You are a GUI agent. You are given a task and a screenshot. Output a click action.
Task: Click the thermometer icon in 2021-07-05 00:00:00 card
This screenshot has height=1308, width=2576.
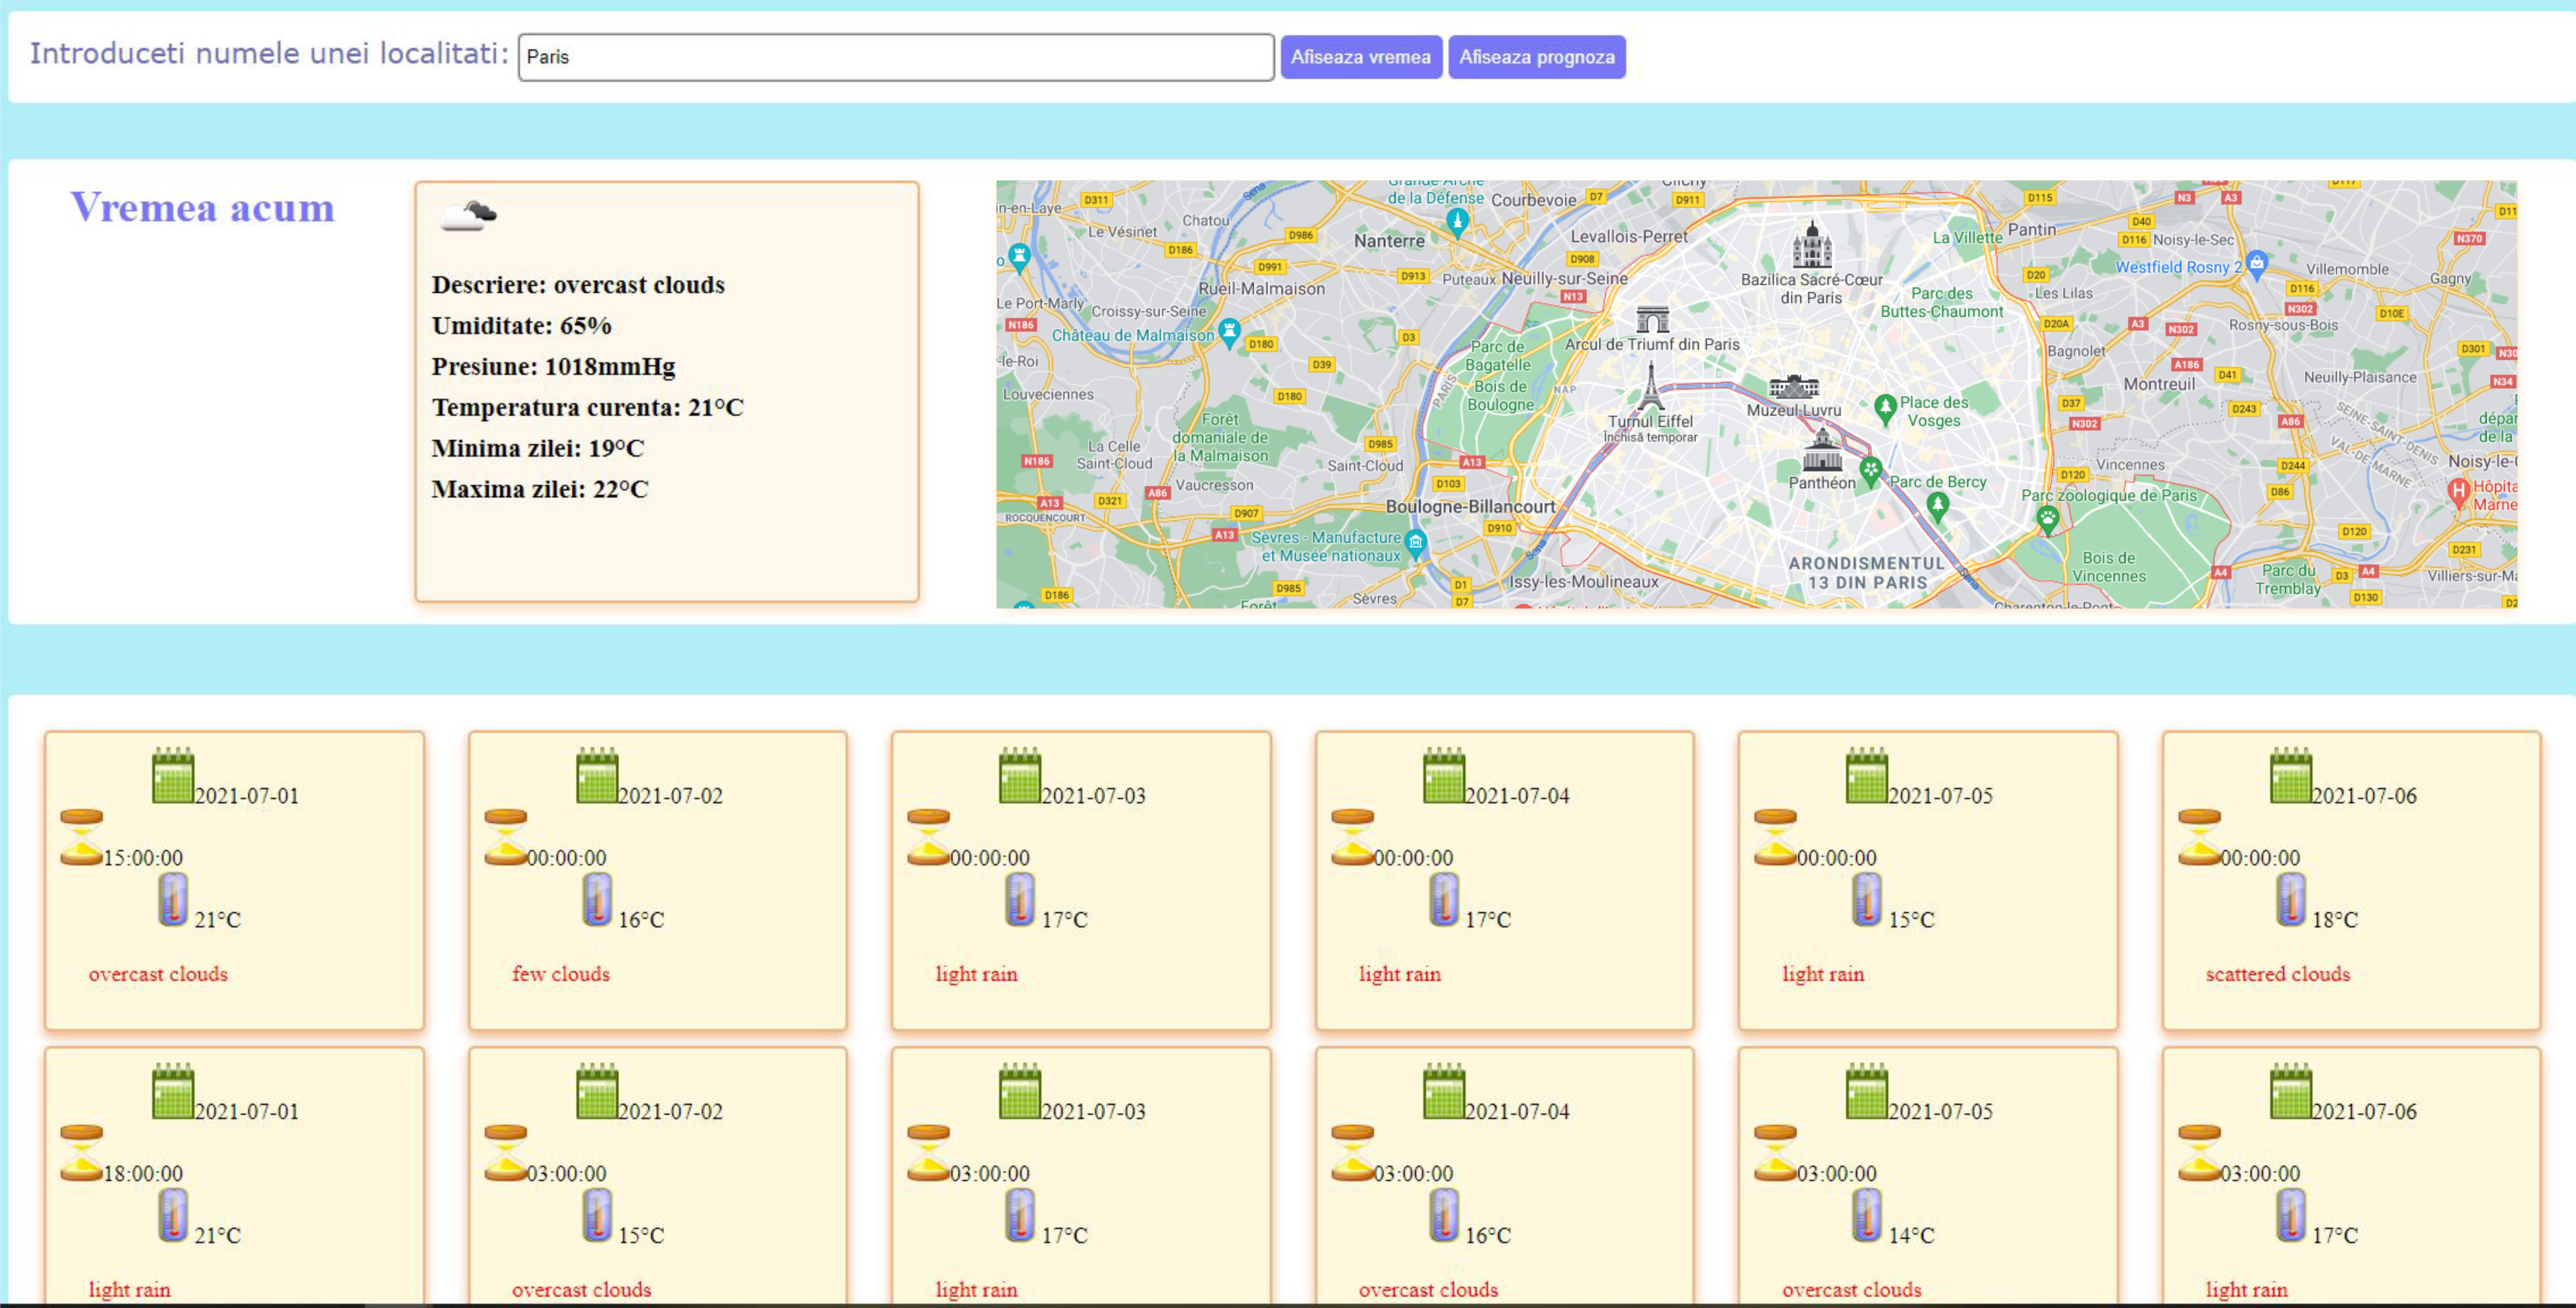[1867, 899]
